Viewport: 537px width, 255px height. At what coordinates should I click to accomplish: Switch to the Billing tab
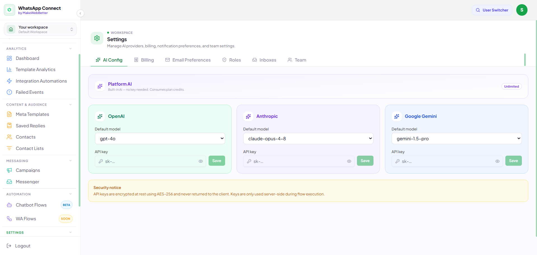click(144, 60)
